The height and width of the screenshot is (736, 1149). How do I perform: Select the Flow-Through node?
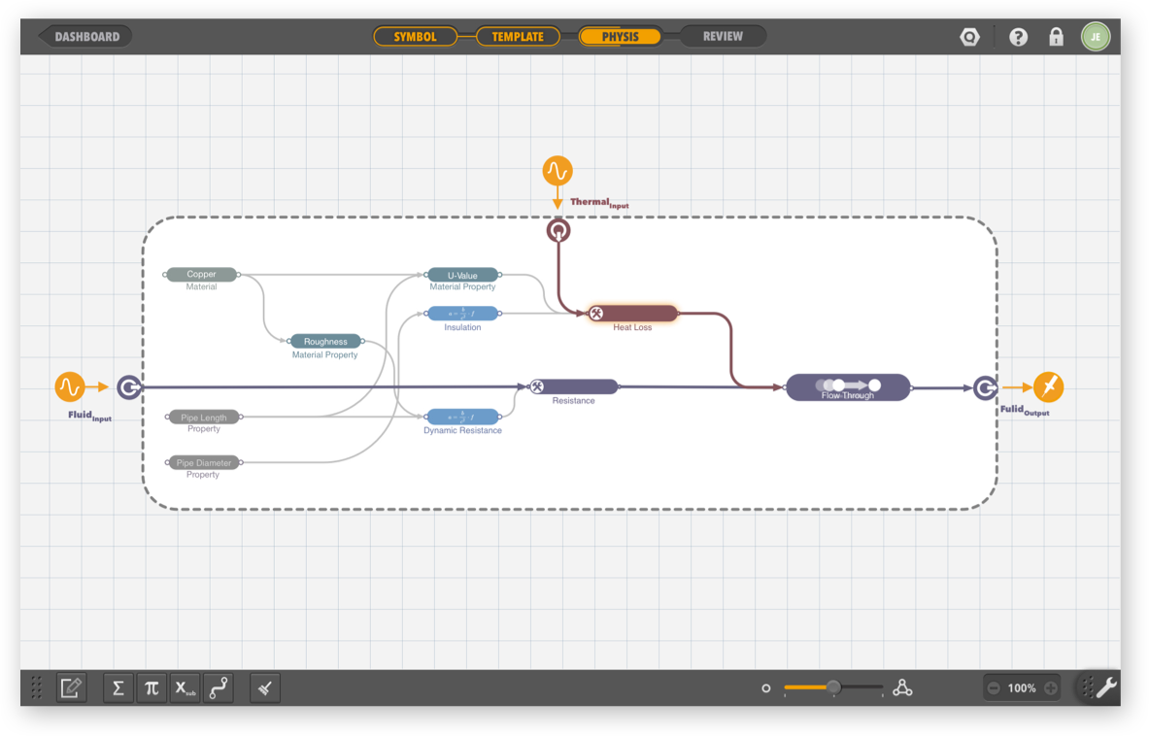pos(848,387)
